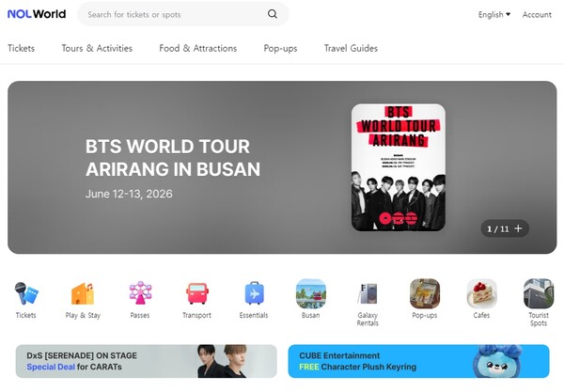
Task: Click the BTS WORLD TOUR ARIRANG IN BUSAN title
Action: coord(173,158)
